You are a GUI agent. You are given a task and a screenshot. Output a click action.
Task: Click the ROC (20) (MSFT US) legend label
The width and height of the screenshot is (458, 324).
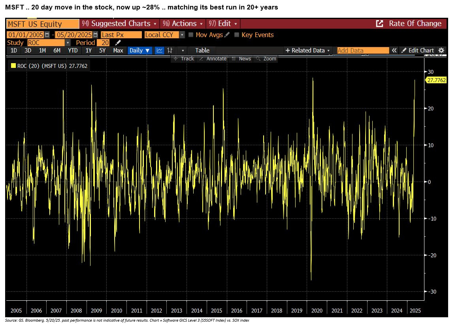pos(42,66)
